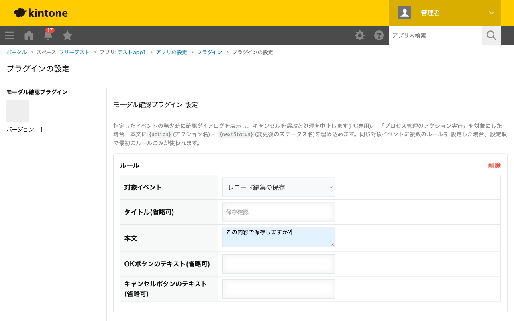Click the プラグインの設定 page heading
Viewport: 514px width, 321px height.
coord(38,69)
